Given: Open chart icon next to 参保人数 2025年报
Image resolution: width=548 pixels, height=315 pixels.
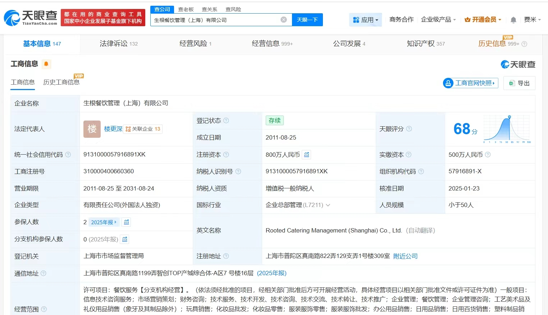Looking at the screenshot, I should [126, 222].
